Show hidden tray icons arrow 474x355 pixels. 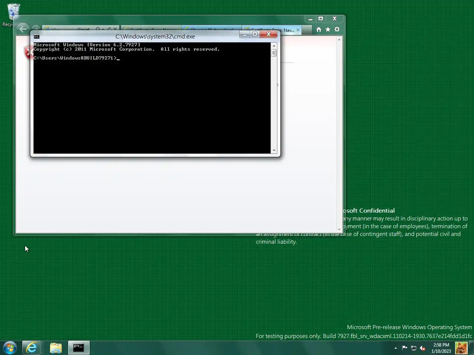395,348
